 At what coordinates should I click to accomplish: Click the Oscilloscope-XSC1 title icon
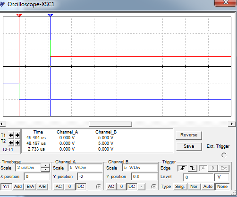(2, 4)
